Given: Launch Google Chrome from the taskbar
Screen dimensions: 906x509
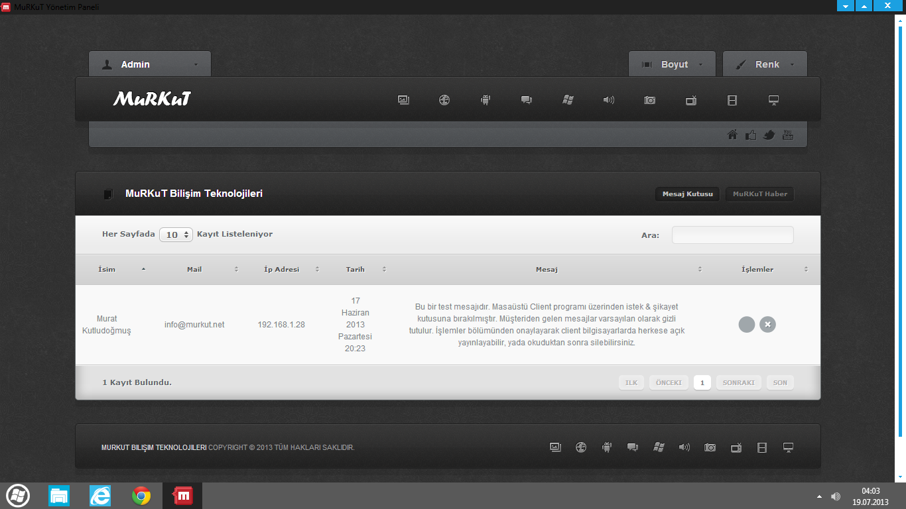Looking at the screenshot, I should point(141,496).
